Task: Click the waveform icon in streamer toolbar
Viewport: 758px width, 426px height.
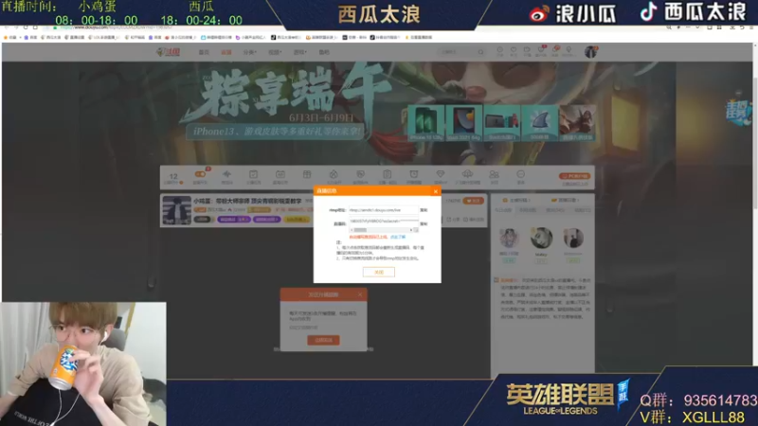Action: 226,174
